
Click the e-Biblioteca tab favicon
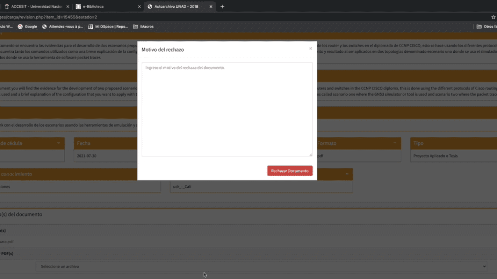(x=78, y=7)
